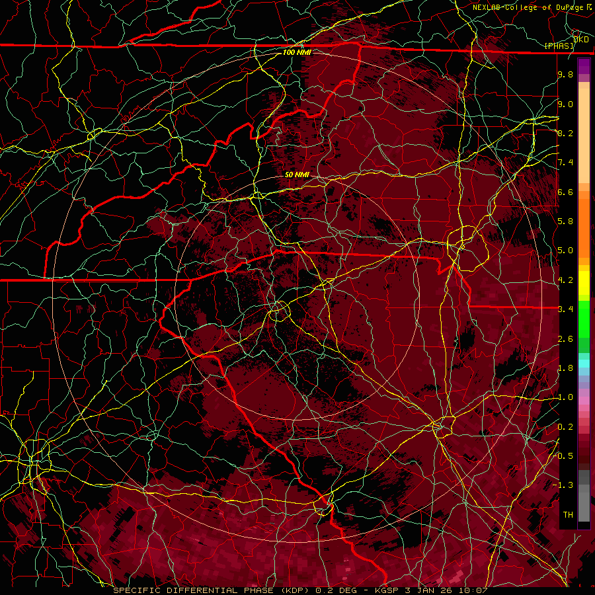Click the 8.2 scale value
Image resolution: width=595 pixels, height=595 pixels.
point(565,133)
